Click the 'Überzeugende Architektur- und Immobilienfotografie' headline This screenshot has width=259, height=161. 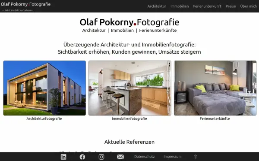pyautogui.click(x=129, y=45)
